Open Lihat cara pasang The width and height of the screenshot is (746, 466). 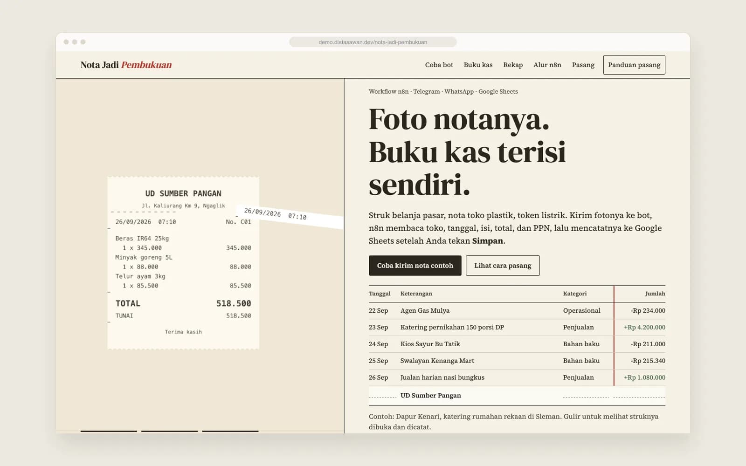503,266
